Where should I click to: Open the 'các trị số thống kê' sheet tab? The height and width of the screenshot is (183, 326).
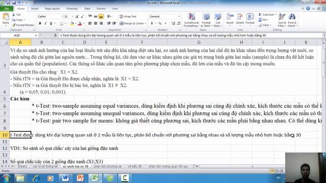click(45, 166)
